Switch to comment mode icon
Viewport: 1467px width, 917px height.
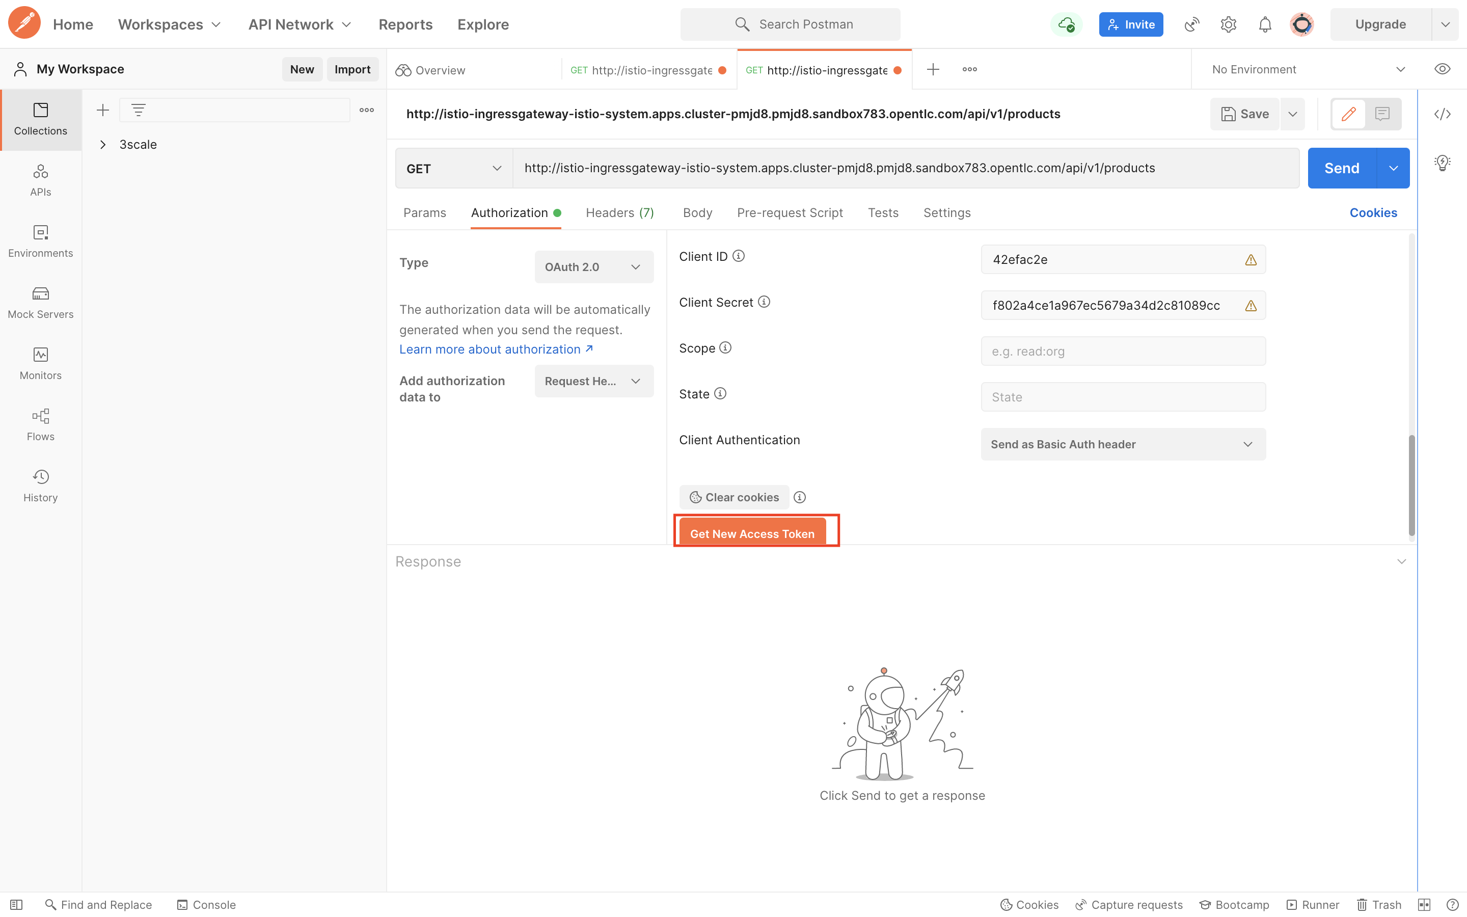(1382, 114)
